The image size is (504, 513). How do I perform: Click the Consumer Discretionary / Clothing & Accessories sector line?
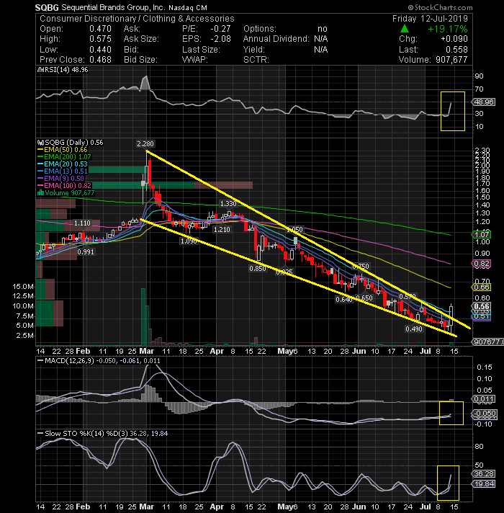tap(137, 19)
